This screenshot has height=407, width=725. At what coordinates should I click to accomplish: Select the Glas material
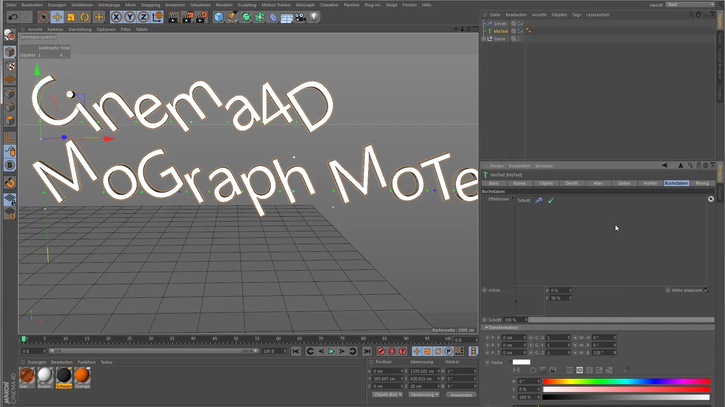tap(27, 378)
